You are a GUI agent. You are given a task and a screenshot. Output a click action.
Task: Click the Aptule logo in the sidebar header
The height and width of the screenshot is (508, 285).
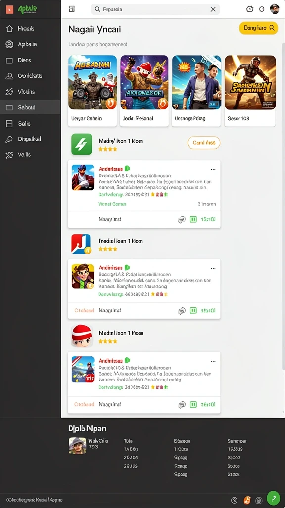27,10
